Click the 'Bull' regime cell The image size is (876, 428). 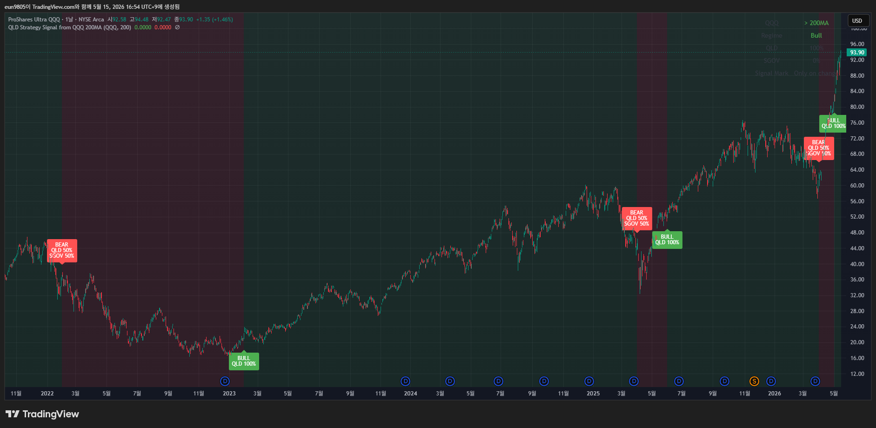coord(816,35)
